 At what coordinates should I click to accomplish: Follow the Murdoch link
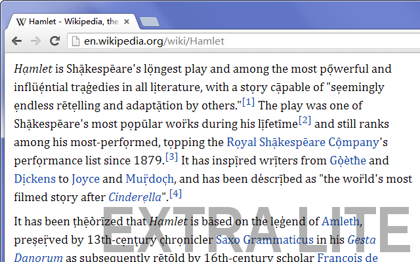[x=150, y=179]
